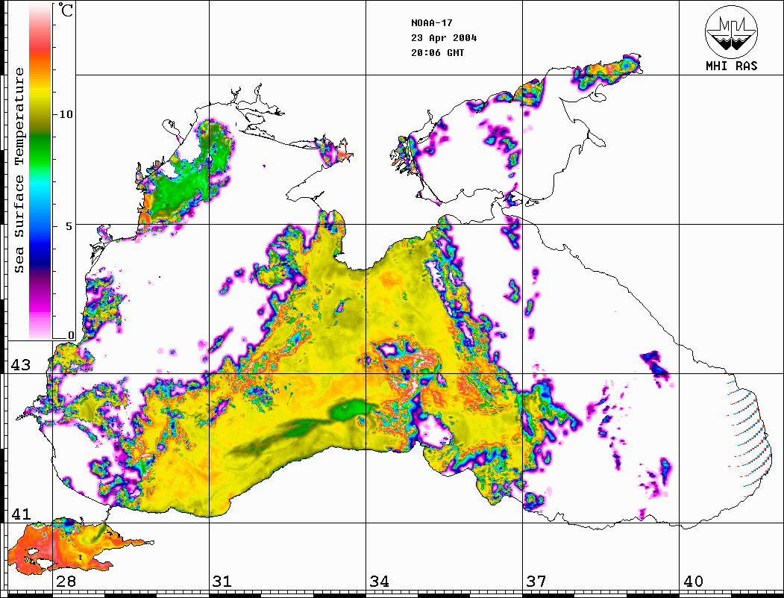The width and height of the screenshot is (784, 598).
Task: Click the red top portion of the color bar
Action: pyautogui.click(x=40, y=45)
